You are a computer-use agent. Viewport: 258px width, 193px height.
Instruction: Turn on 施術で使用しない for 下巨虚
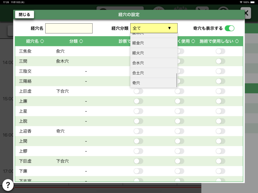click(x=220, y=161)
